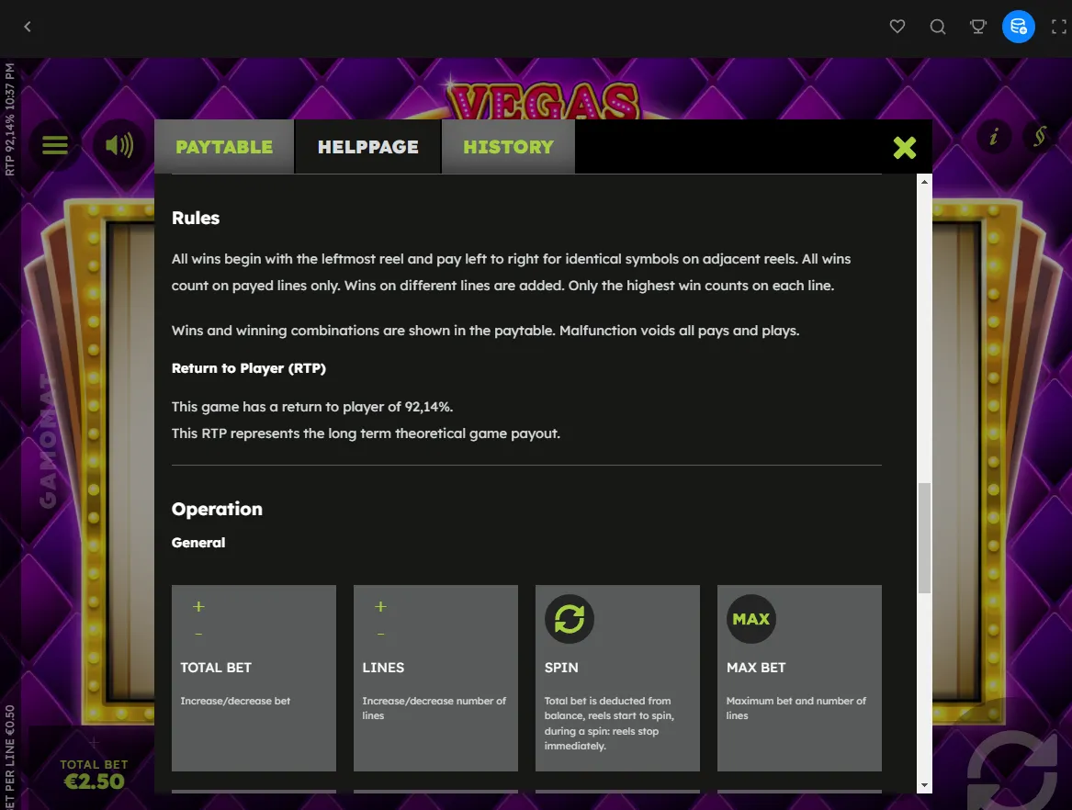
Task: Click 'Increase/decrease bet' description
Action: (x=235, y=702)
